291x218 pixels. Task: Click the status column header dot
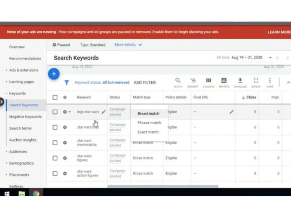point(65,97)
